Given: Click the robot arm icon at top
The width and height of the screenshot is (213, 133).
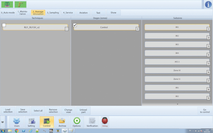Looking at the screenshot, I should [x=20, y=4].
